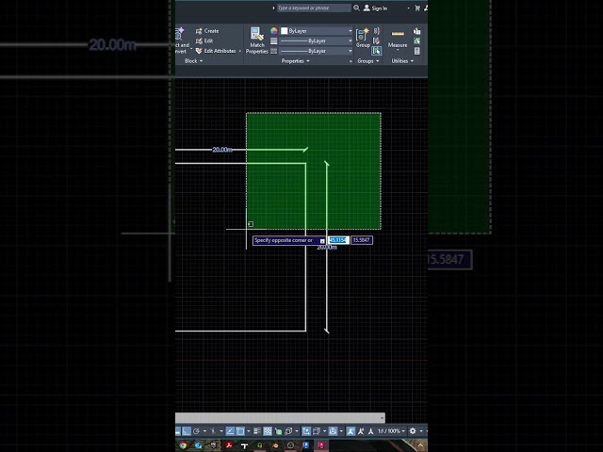Open the 1:1 / 100% annotation scale
The height and width of the screenshot is (452, 603).
[x=391, y=431]
